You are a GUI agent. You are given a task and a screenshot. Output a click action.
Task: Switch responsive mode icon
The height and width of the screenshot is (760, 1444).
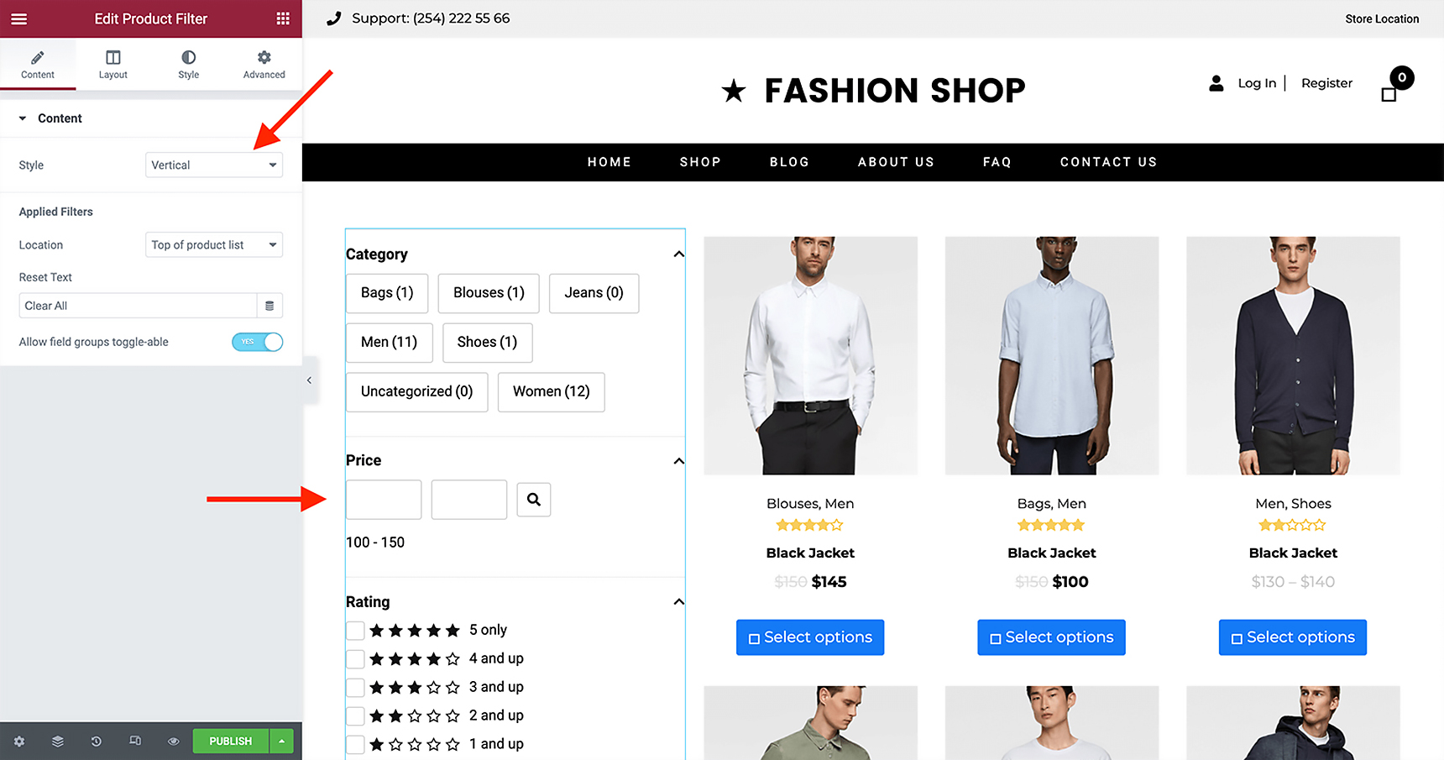click(135, 742)
